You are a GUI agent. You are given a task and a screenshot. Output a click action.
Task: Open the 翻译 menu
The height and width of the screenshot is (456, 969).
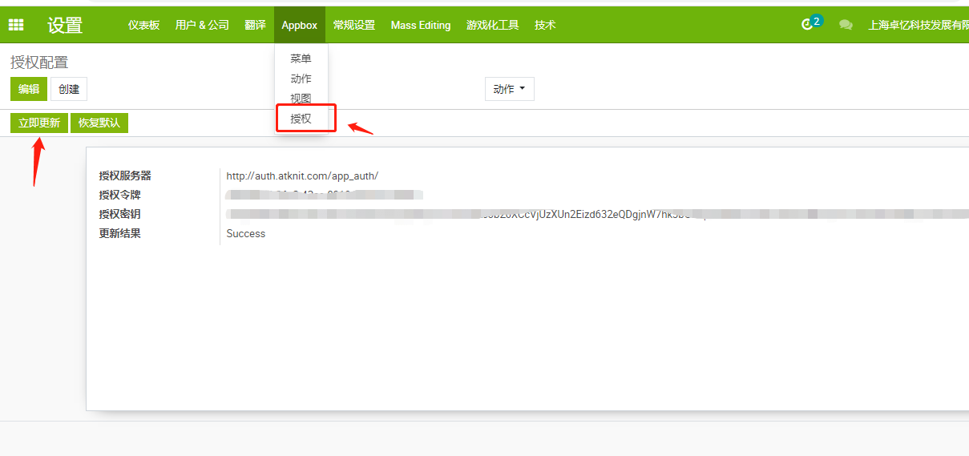click(255, 25)
